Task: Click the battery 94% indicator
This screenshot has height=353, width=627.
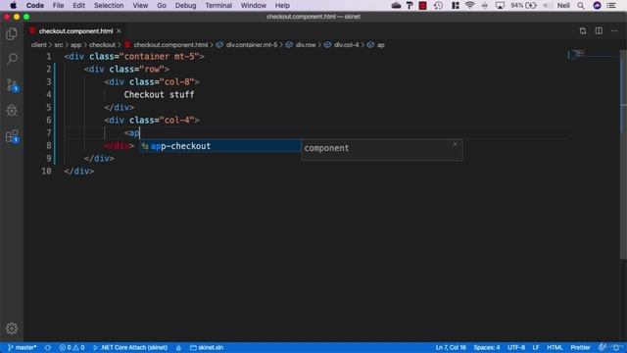Action: point(523,6)
